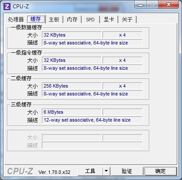Click description field under 一级指令缓存
The image size is (182, 180).
[x=92, y=68]
